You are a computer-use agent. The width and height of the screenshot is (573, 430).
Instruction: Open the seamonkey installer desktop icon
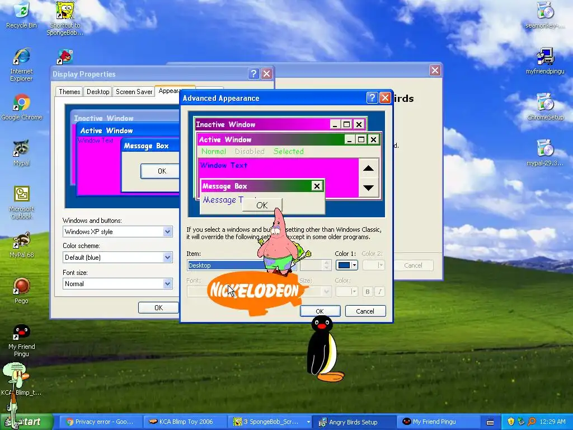click(x=545, y=15)
